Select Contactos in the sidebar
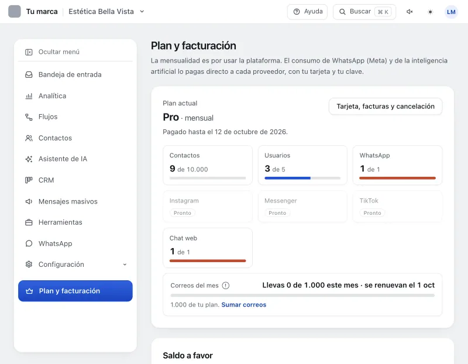468x364 pixels. 75,138
